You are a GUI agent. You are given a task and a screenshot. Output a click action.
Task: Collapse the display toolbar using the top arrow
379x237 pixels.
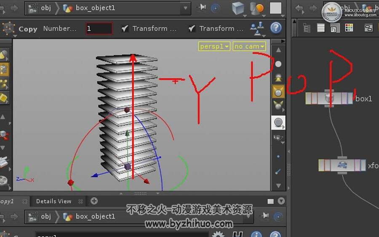(283, 41)
